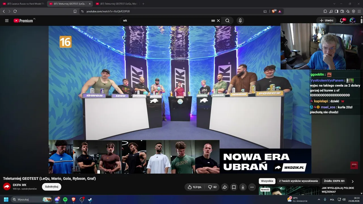Open Spotify from the taskbar
This screenshot has width=363, height=204.
[x=65, y=199]
